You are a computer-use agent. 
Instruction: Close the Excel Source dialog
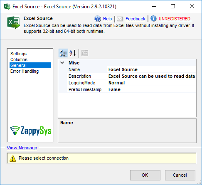(x=192, y=6)
